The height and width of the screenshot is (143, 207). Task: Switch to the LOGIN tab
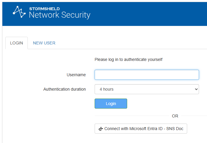click(x=17, y=43)
